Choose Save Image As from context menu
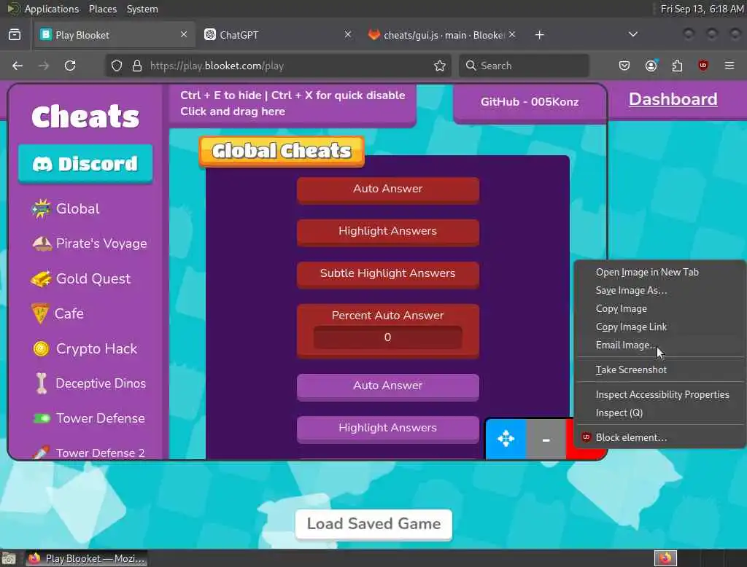 (660, 290)
